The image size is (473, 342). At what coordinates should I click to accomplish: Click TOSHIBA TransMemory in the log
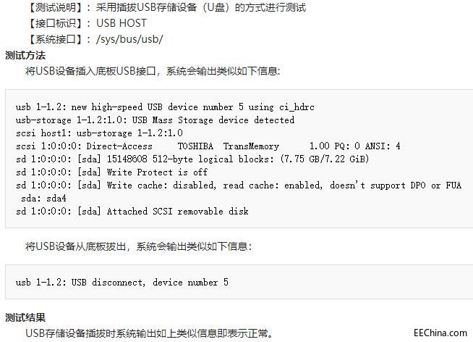click(229, 146)
